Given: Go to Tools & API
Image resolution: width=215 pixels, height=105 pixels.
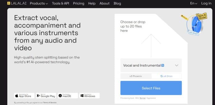Looking at the screenshot, I should coord(60,3).
